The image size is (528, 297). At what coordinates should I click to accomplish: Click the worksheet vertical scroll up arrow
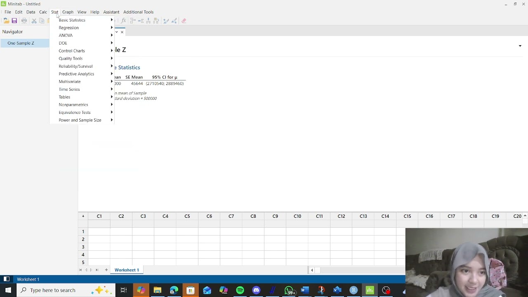(525, 216)
